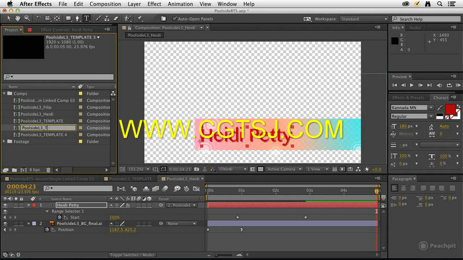Select the Selection arrow tool
This screenshot has width=463, height=260.
tap(9, 18)
